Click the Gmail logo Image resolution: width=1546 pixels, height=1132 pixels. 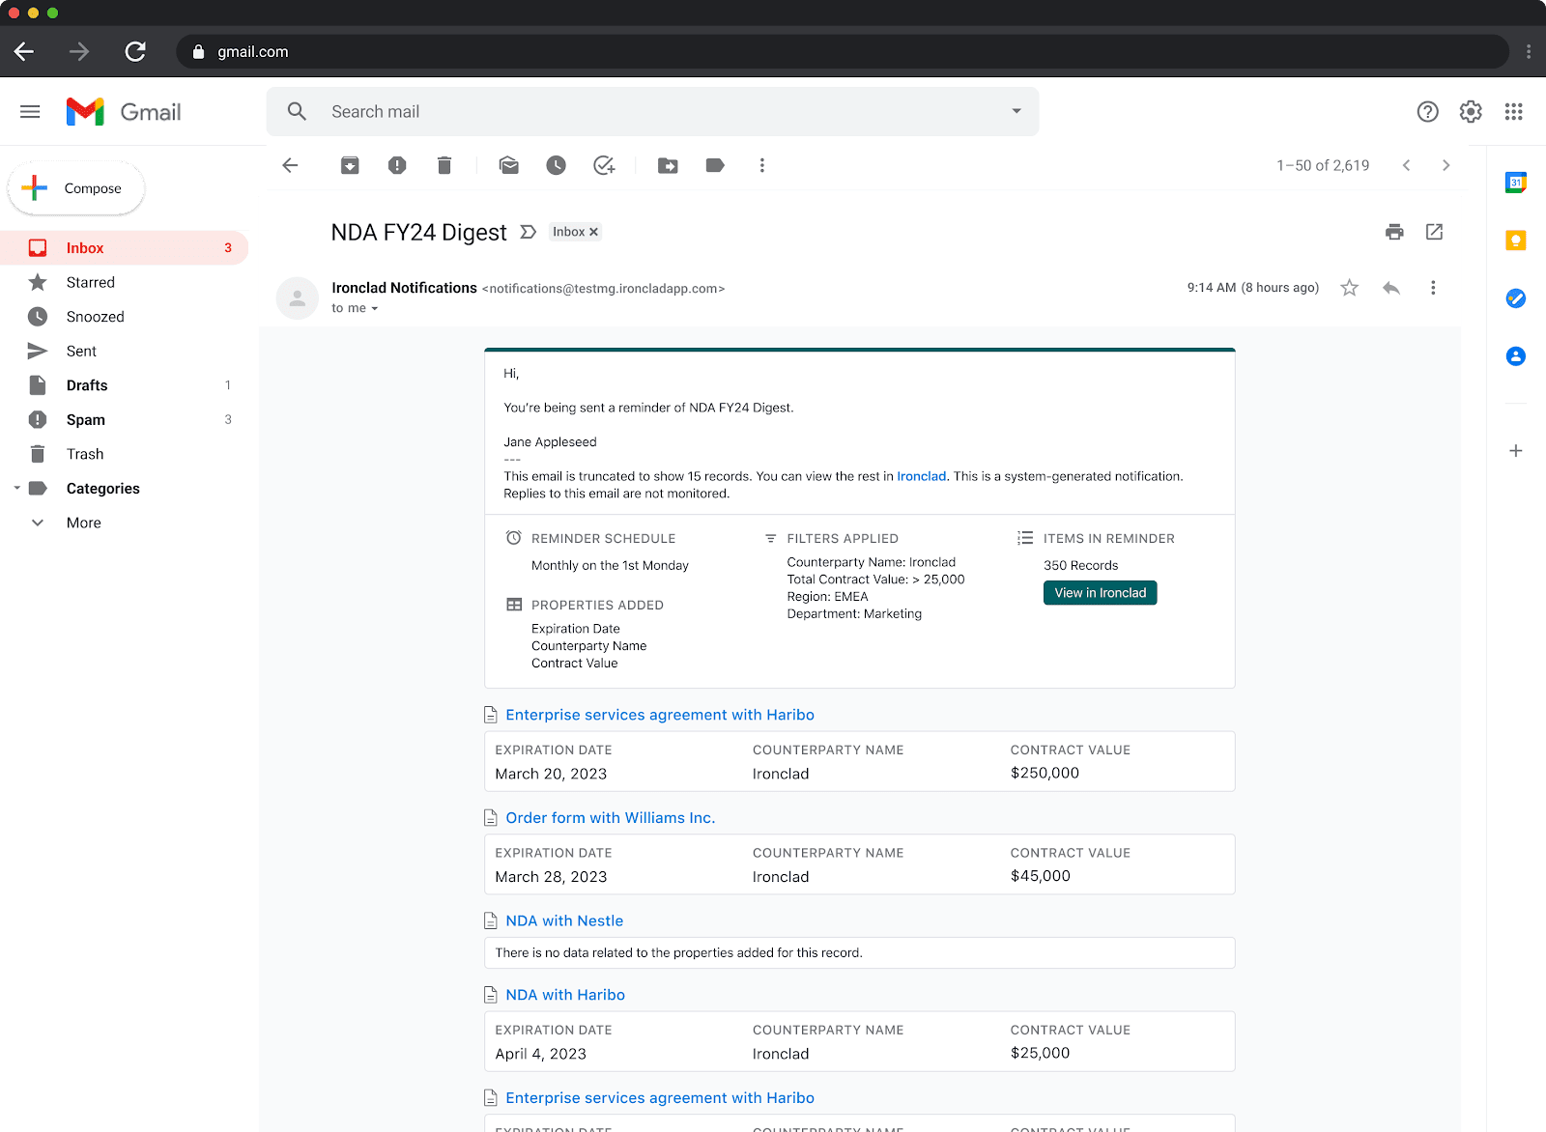pos(124,112)
